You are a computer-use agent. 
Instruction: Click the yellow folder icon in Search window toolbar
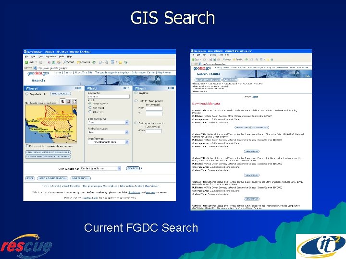[x=121, y=62]
